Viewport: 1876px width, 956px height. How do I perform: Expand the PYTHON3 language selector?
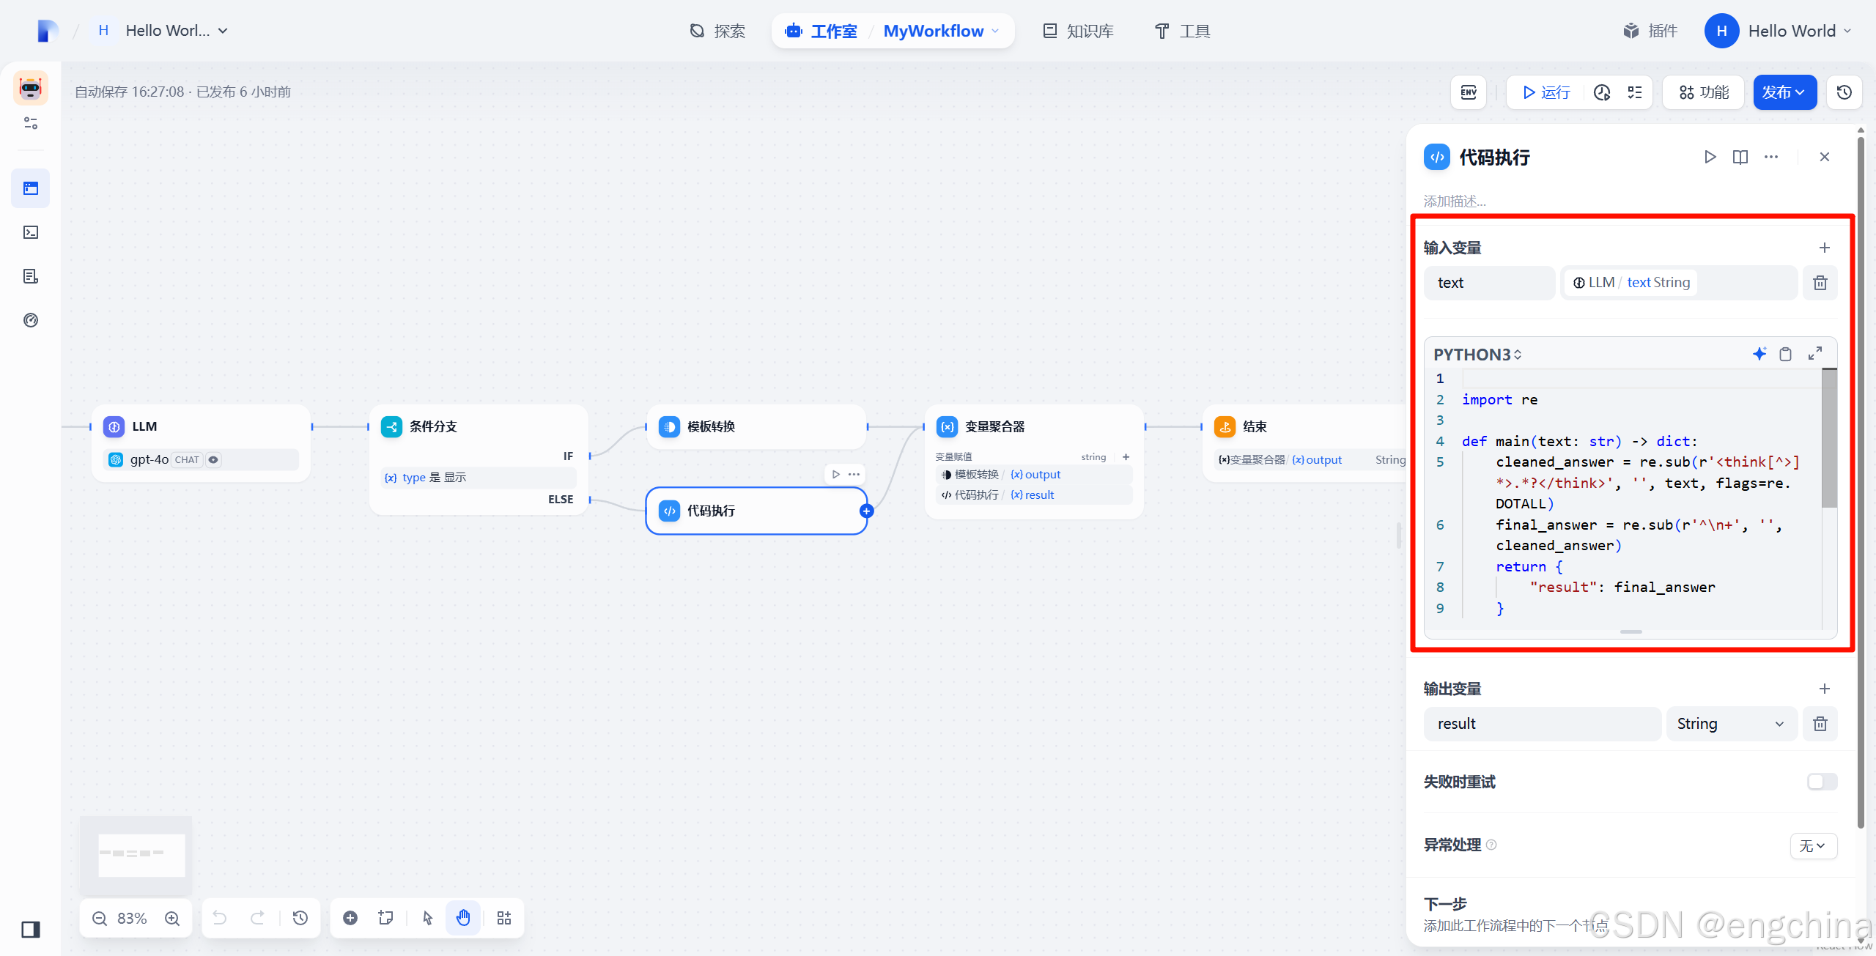coord(1478,355)
